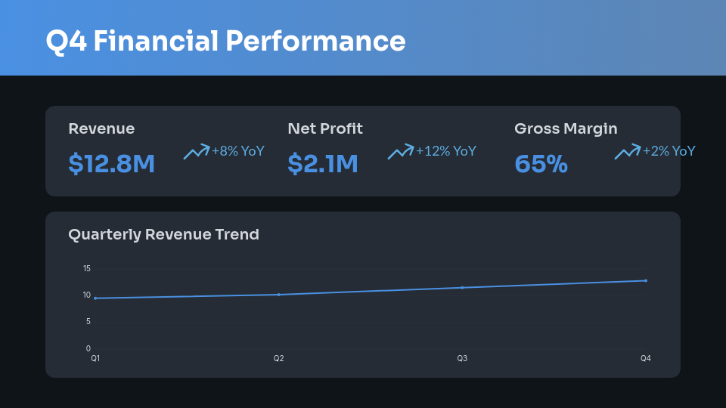Click the trend arrow icon beside +8% YoY
The height and width of the screenshot is (408, 726).
pos(196,152)
